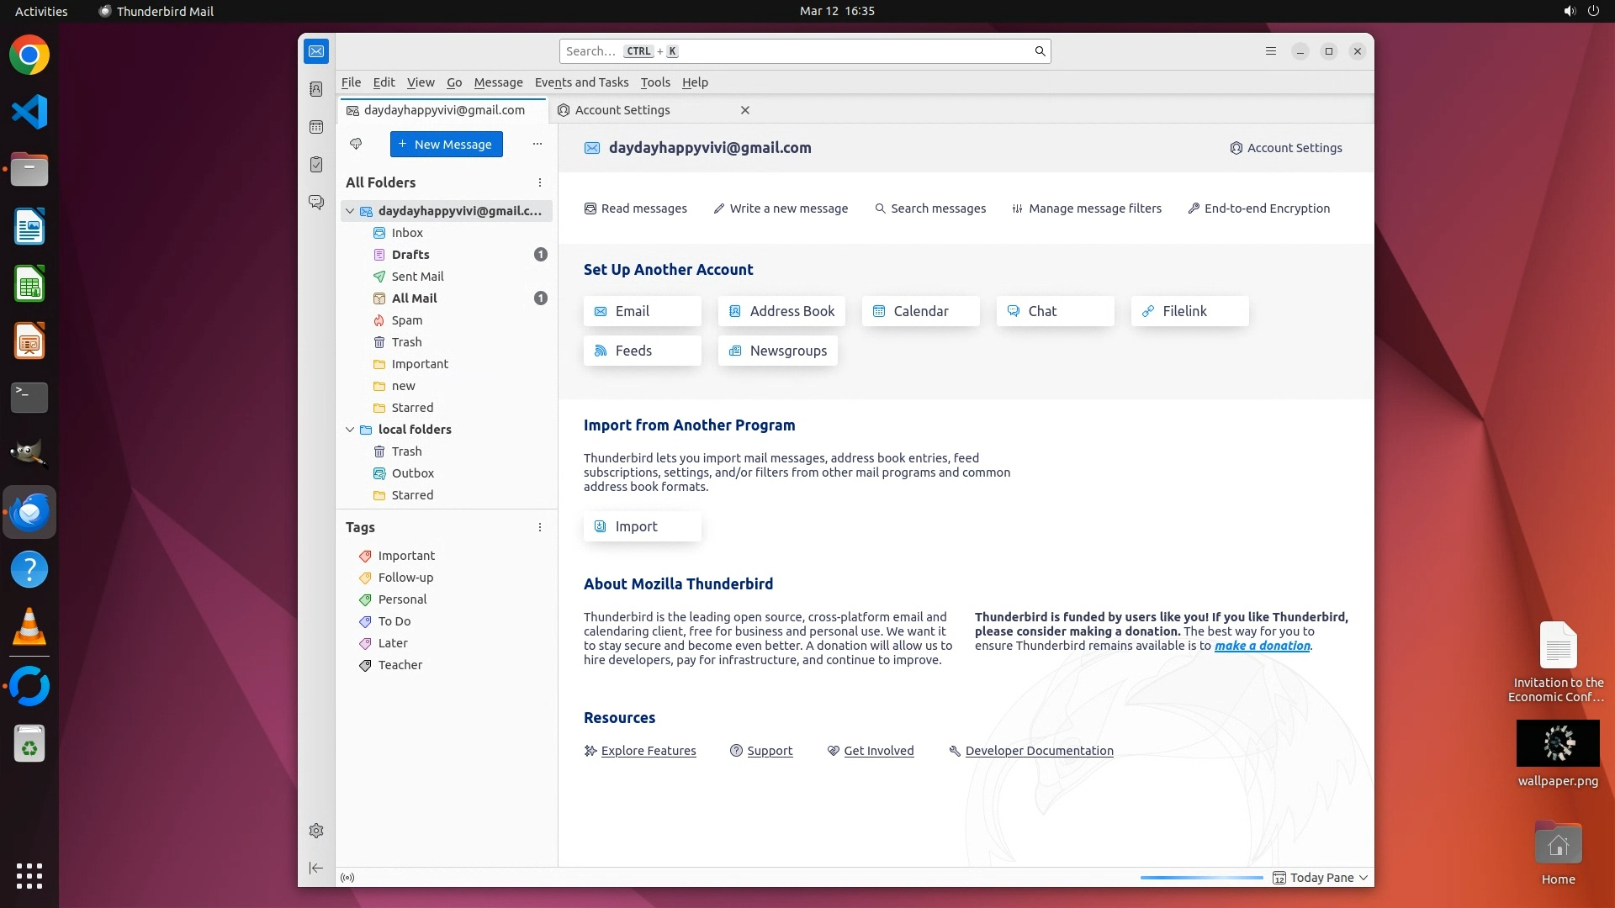Switch to the Account Settings tab
The height and width of the screenshot is (908, 1615).
pos(622,110)
